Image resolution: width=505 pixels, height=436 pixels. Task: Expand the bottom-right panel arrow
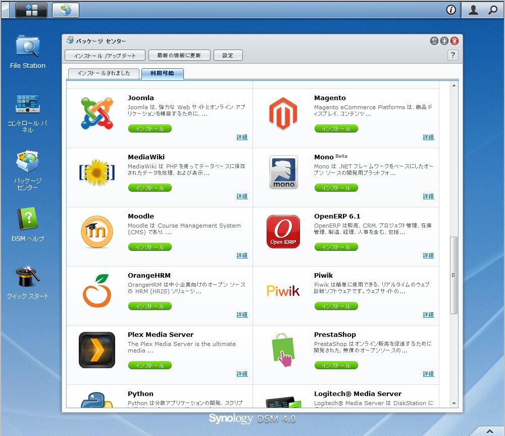489,431
